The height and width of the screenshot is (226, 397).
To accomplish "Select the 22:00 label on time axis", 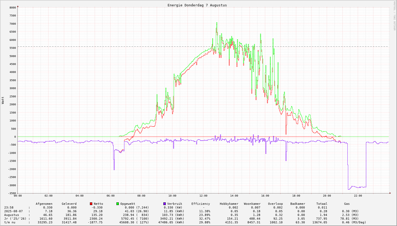I will tap(358, 196).
